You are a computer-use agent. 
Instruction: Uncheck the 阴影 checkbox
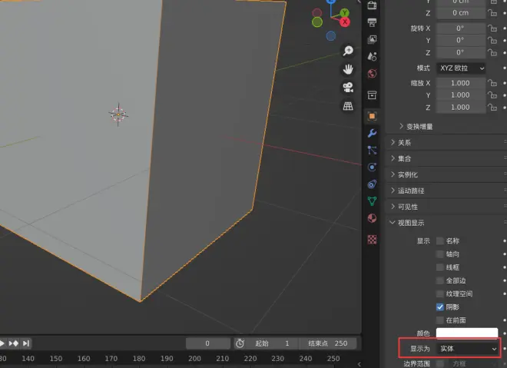pos(439,307)
